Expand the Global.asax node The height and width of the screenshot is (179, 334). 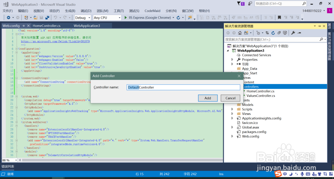tap(232, 127)
